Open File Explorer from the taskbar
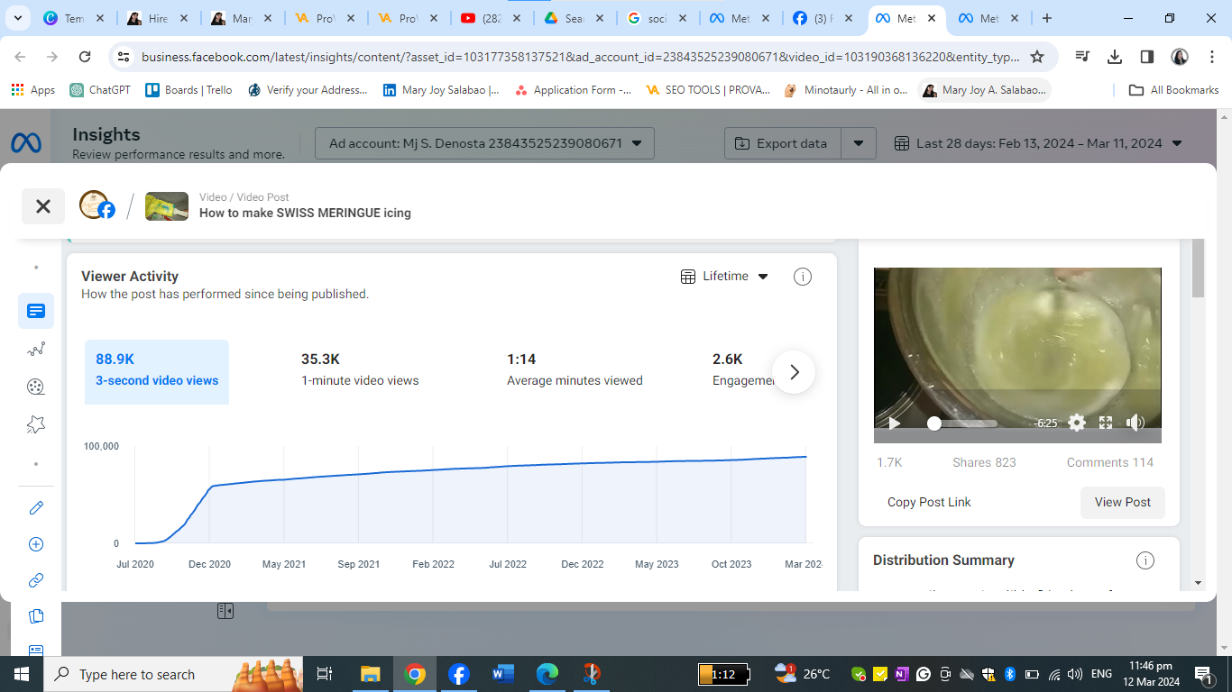Viewport: 1232px width, 692px height. (370, 674)
